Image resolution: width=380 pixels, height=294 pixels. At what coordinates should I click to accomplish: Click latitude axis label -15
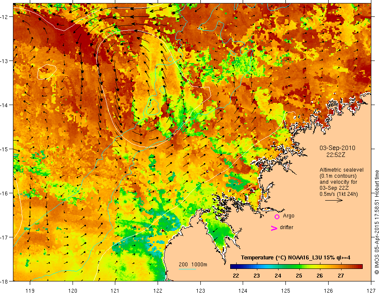point(4,149)
